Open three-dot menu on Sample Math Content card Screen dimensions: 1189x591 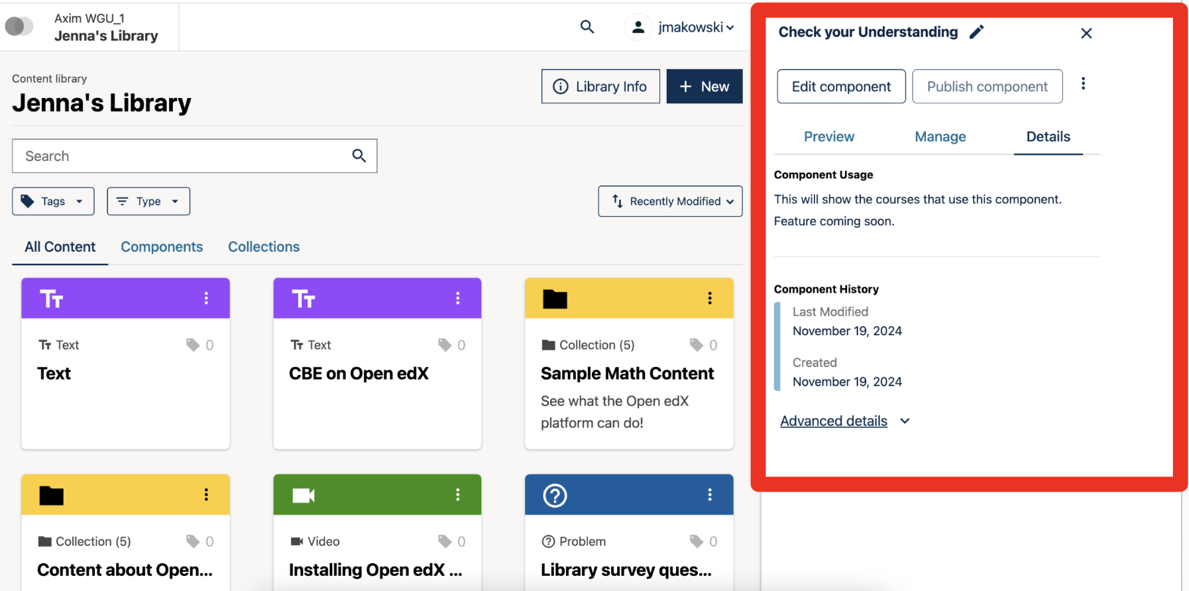point(709,298)
